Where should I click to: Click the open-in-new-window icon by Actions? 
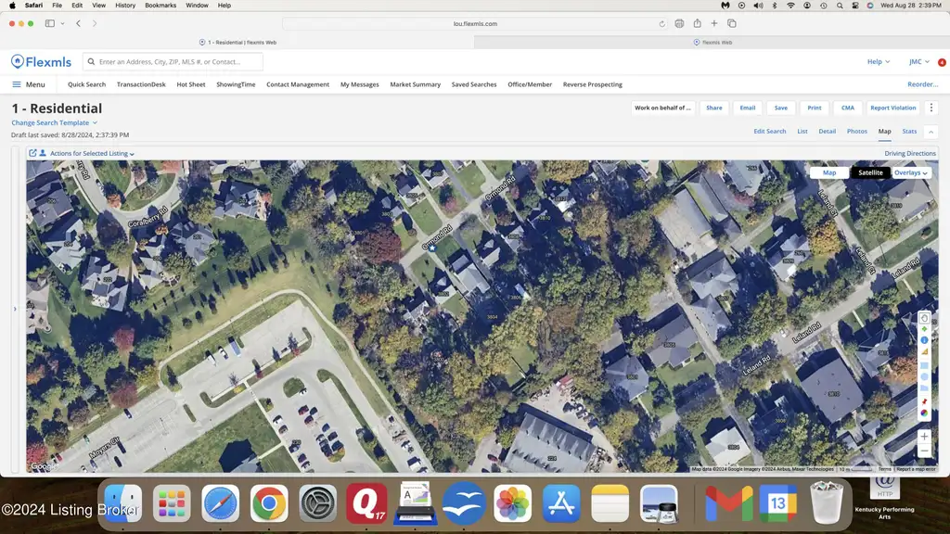pos(32,153)
